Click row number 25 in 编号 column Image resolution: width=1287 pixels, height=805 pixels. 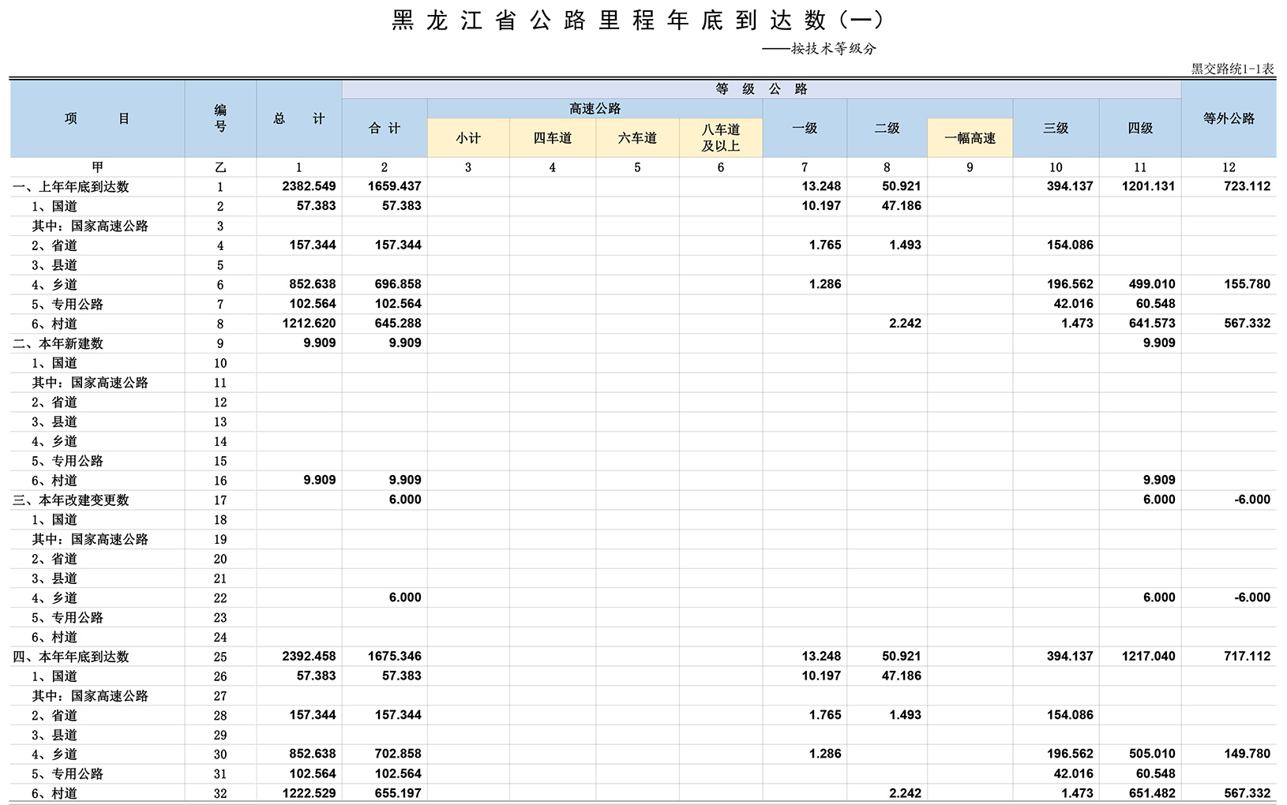tap(220, 657)
